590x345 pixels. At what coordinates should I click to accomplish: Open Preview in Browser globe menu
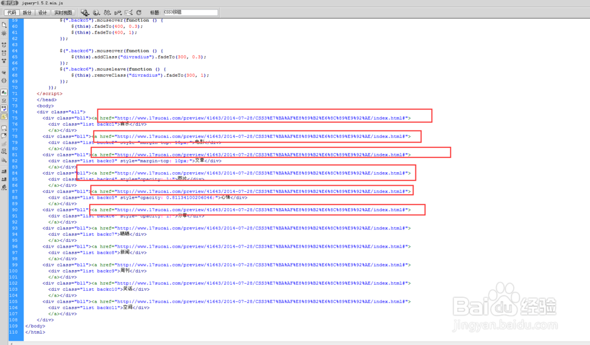click(96, 12)
